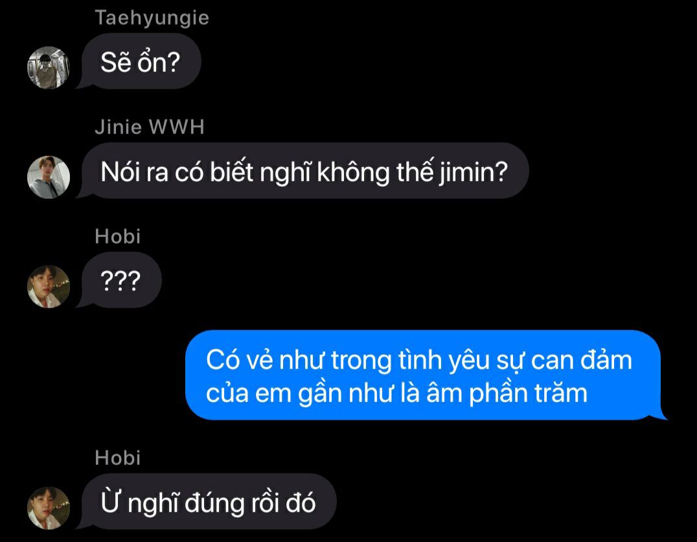Open Hobi's avatar beside the ??? message
Viewport: 697px width, 542px height.
tap(49, 287)
